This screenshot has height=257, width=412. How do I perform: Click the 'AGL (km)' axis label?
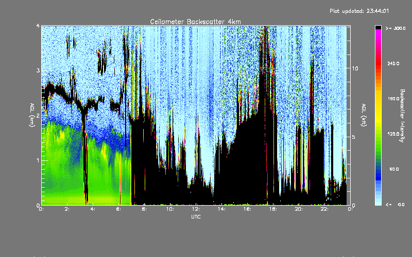(x=32, y=115)
